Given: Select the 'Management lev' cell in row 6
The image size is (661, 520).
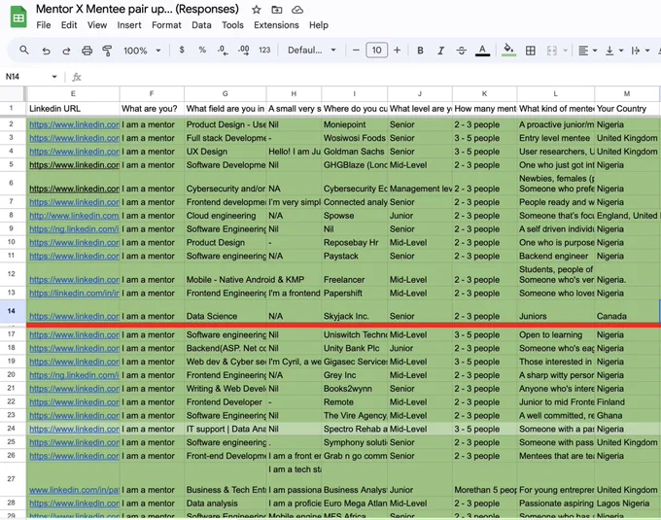Looking at the screenshot, I should 420,184.
